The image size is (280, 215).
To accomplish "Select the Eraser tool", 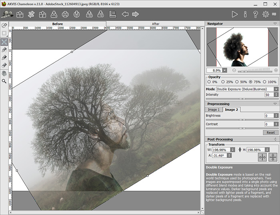I will coord(4,65).
